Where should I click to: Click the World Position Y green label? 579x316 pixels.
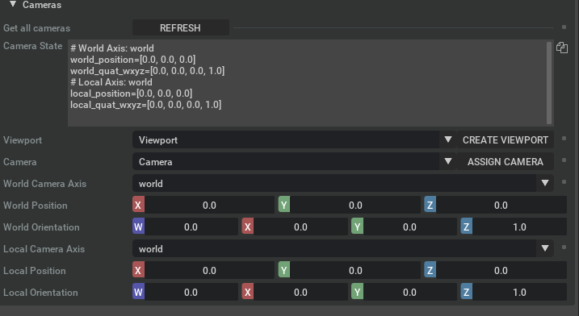pyautogui.click(x=284, y=205)
